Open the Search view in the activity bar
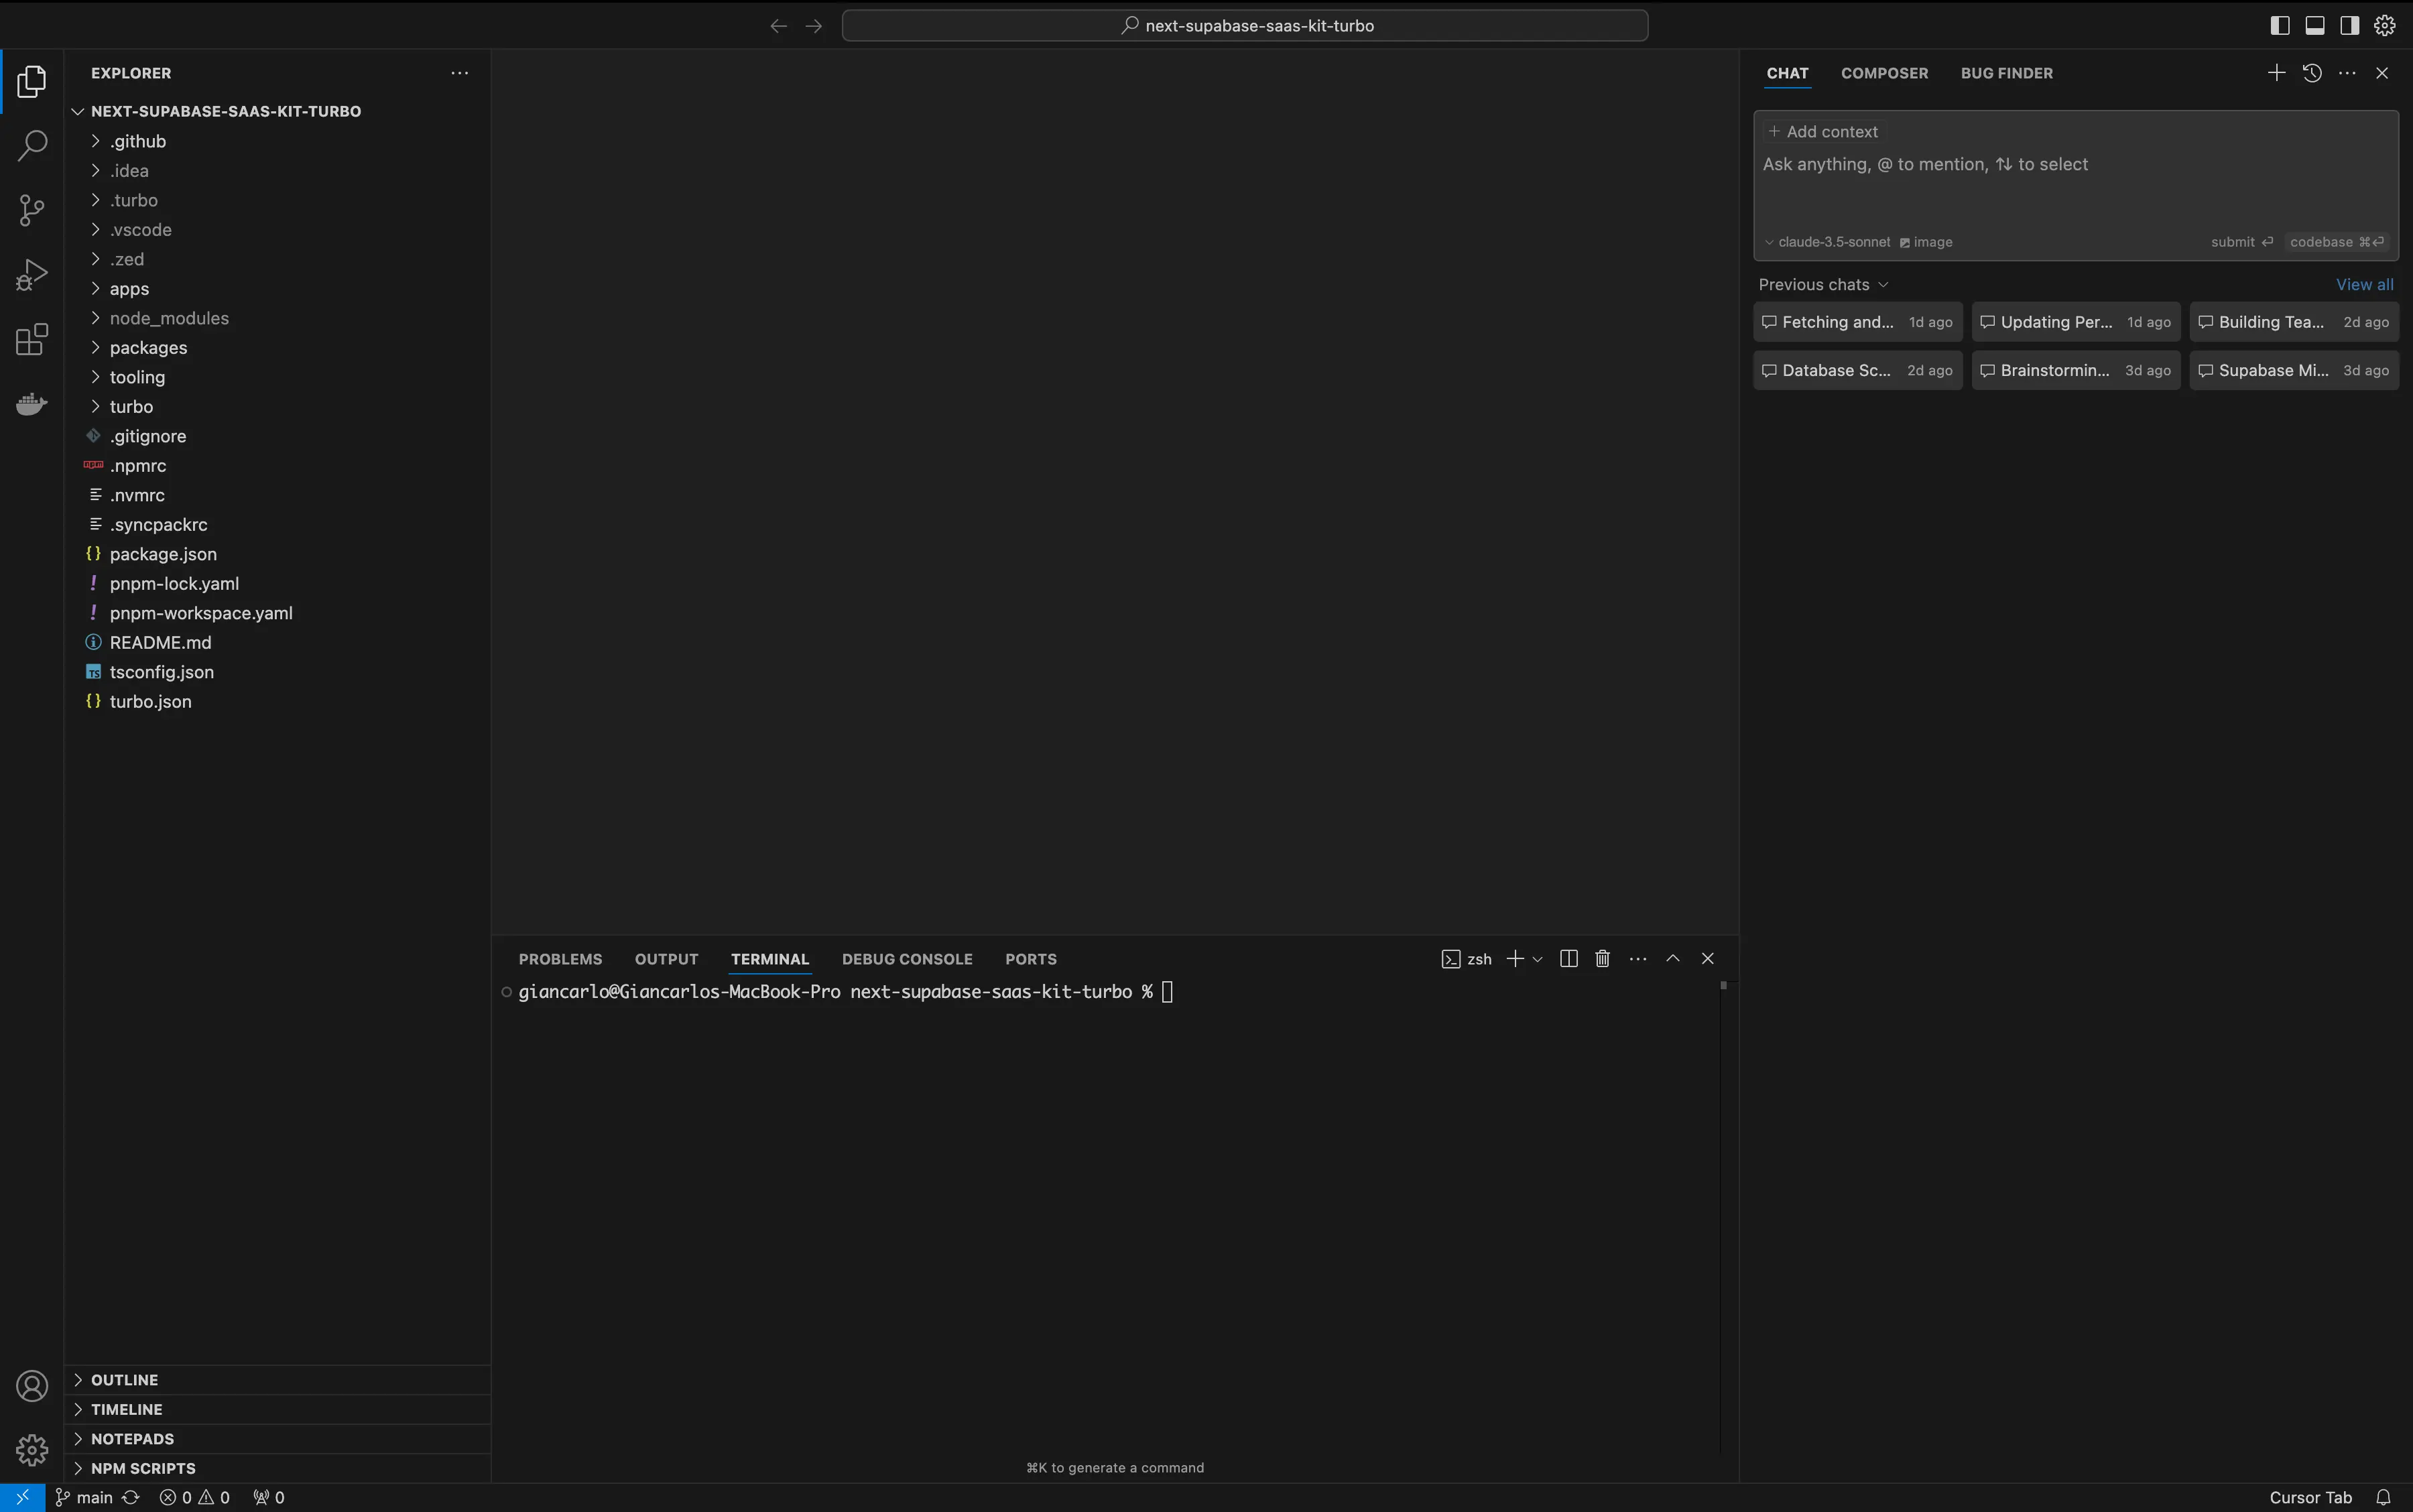This screenshot has height=1512, width=2413. point(33,145)
